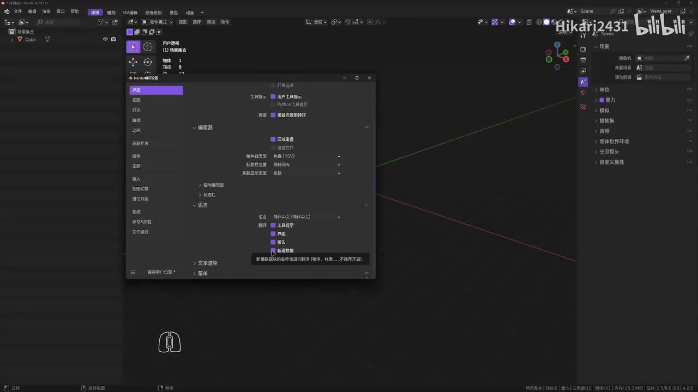698x392 pixels.
Task: Open the Scene properties tab
Action: coord(583,82)
